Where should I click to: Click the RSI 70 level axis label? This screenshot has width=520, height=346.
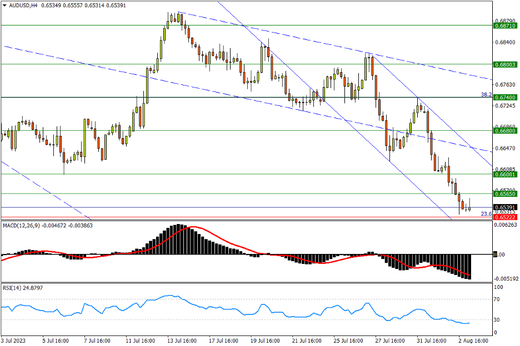pyautogui.click(x=498, y=299)
